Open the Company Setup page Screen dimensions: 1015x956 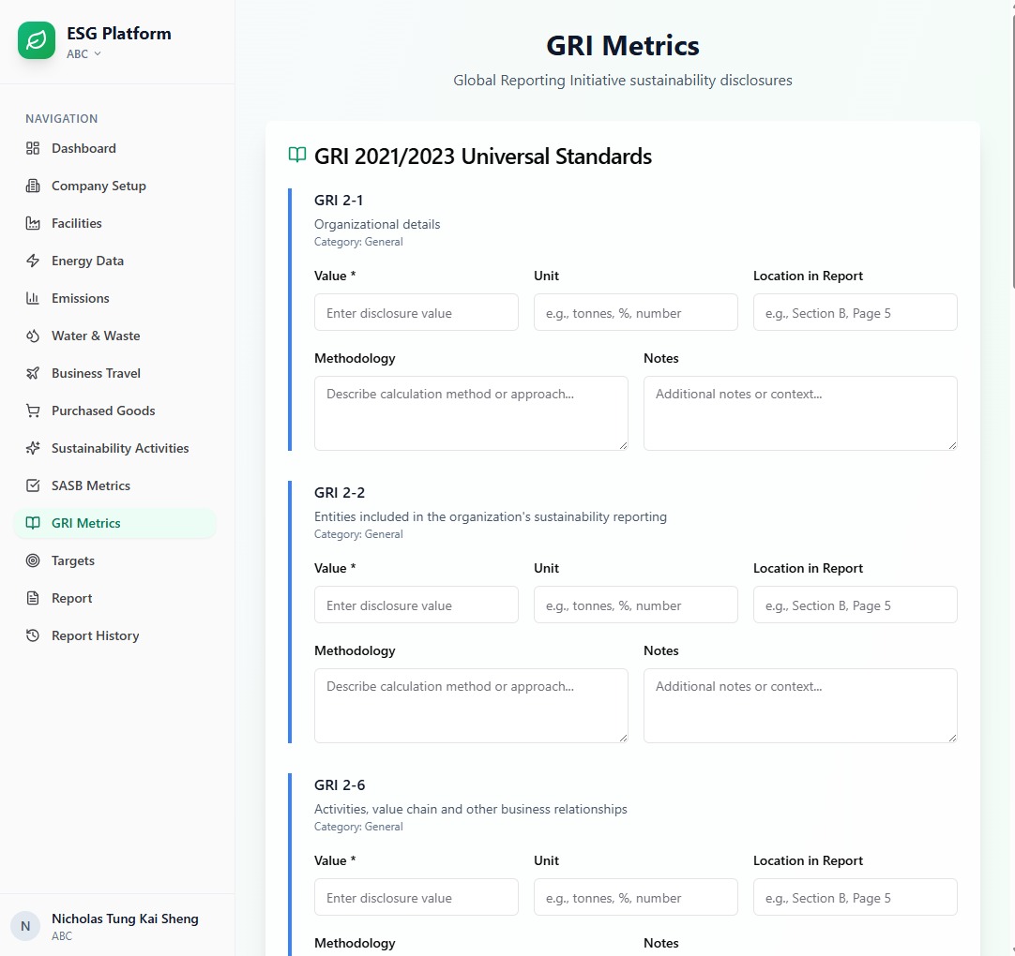pos(98,186)
